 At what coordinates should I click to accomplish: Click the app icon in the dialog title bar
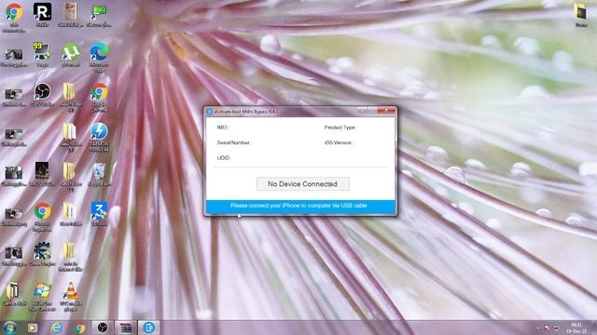click(209, 112)
